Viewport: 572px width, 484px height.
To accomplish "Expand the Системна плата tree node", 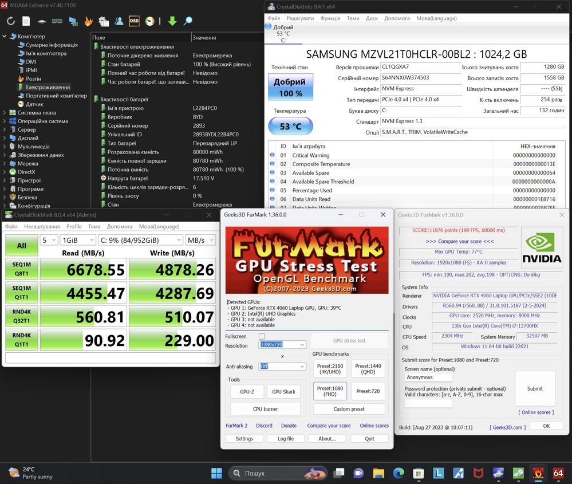I will [5, 112].
